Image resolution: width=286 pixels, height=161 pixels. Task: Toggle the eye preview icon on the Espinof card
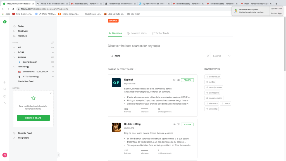click(x=174, y=80)
